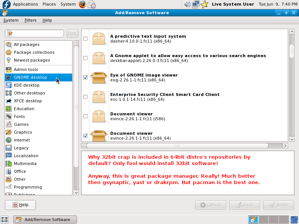The image size is (299, 224).
Task: Click the Other category icon
Action: click(x=9, y=179)
